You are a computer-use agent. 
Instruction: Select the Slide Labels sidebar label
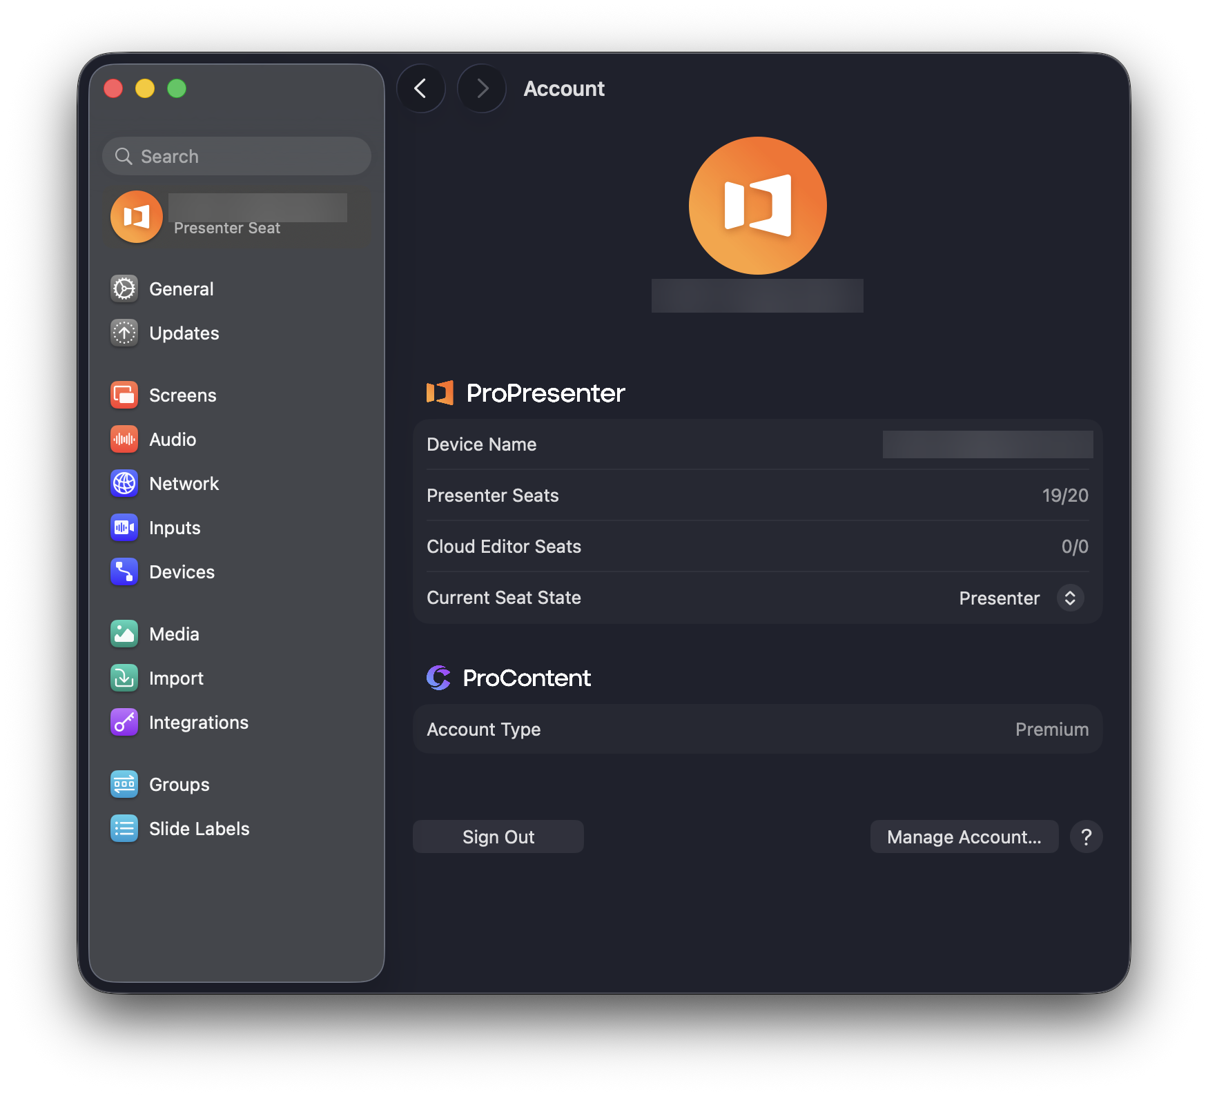pos(199,829)
